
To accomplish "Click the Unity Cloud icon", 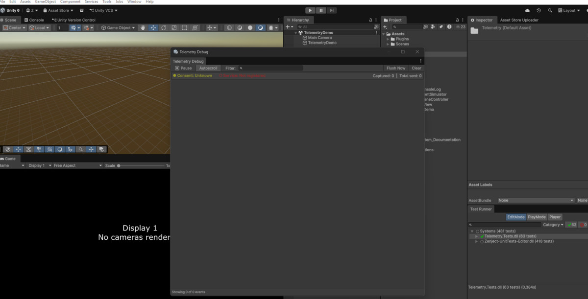I will coord(527,10).
